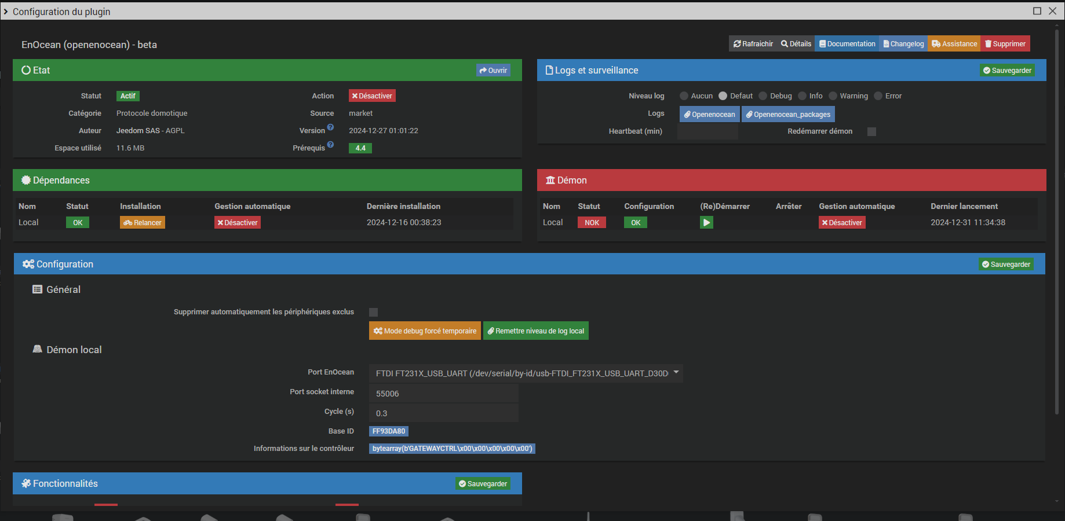Open the Documentation button

[847, 44]
